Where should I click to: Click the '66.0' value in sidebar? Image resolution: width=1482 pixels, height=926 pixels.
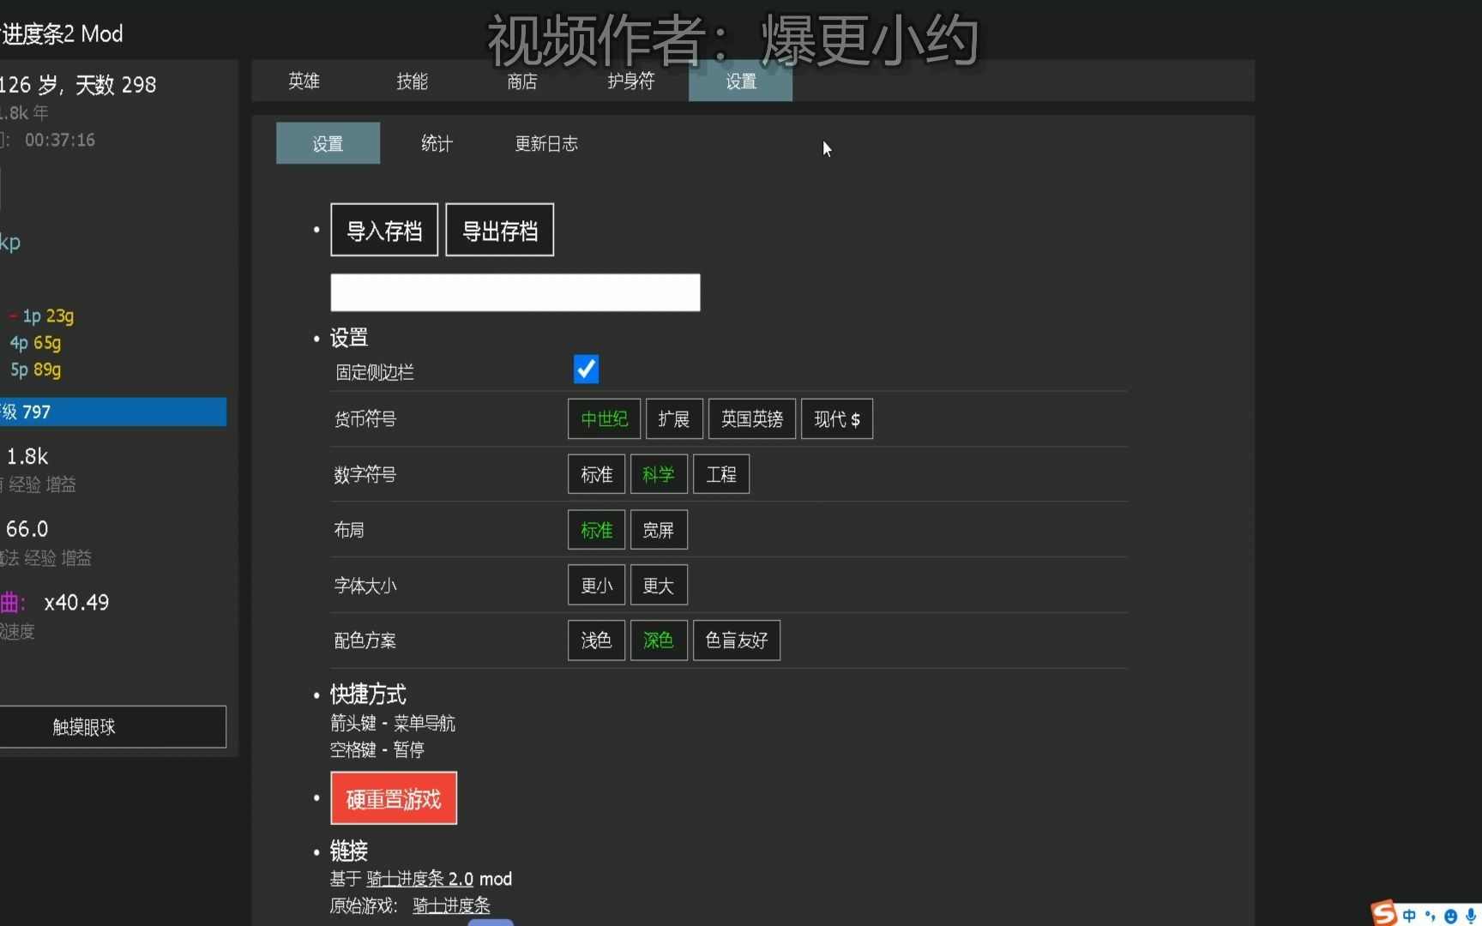[27, 529]
